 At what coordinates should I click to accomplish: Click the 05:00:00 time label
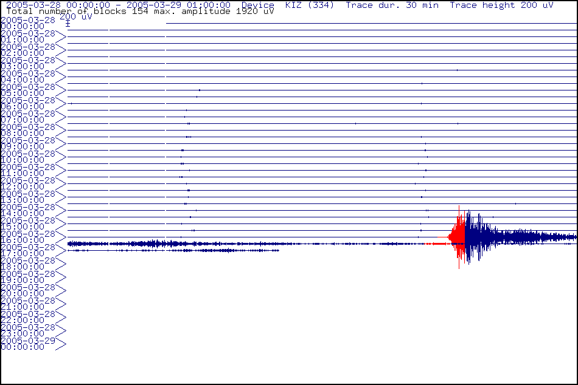click(x=23, y=93)
